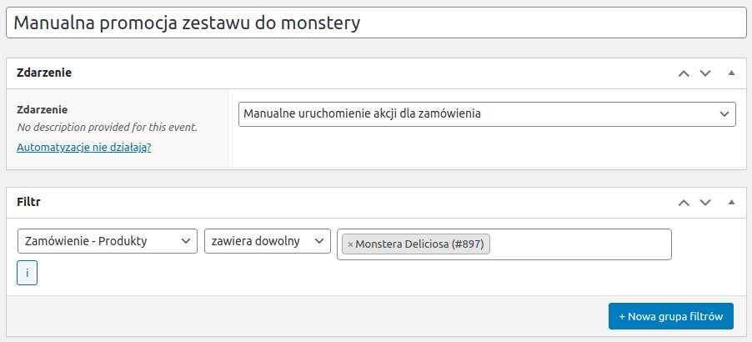
Task: Click empty area of products search field
Action: click(580, 244)
